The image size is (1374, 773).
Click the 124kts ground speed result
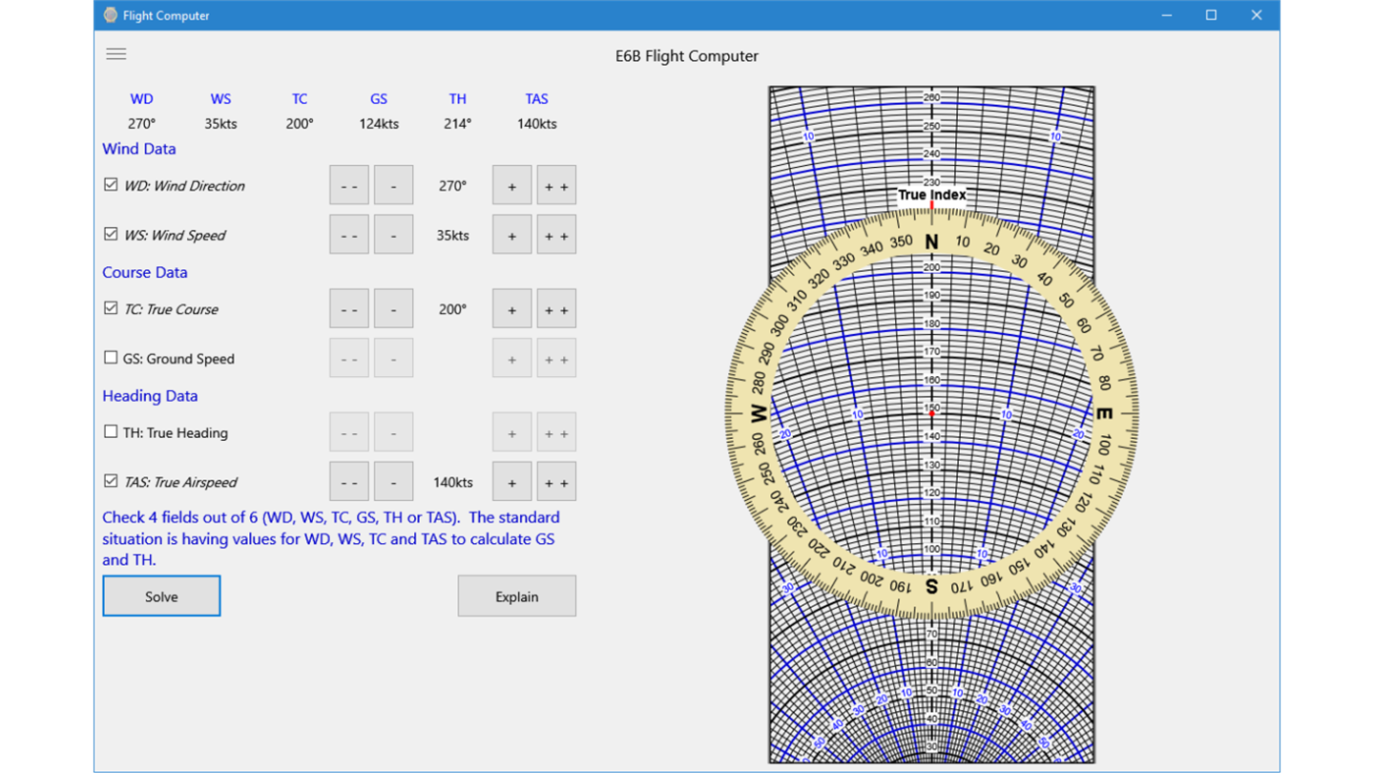pyautogui.click(x=379, y=124)
